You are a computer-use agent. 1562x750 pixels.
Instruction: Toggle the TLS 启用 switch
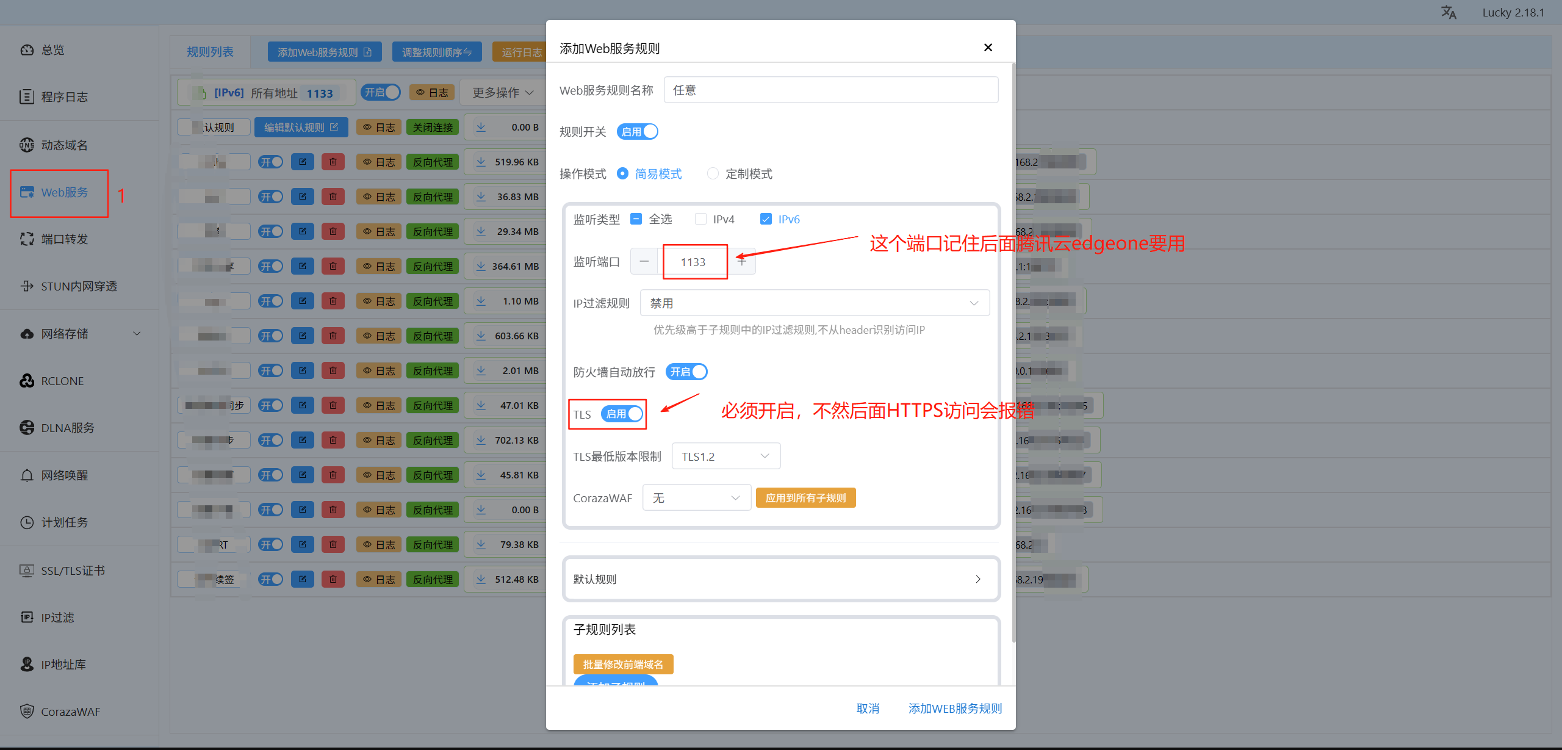pyautogui.click(x=622, y=414)
